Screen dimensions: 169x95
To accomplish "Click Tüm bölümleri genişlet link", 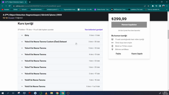I will click(93, 30).
